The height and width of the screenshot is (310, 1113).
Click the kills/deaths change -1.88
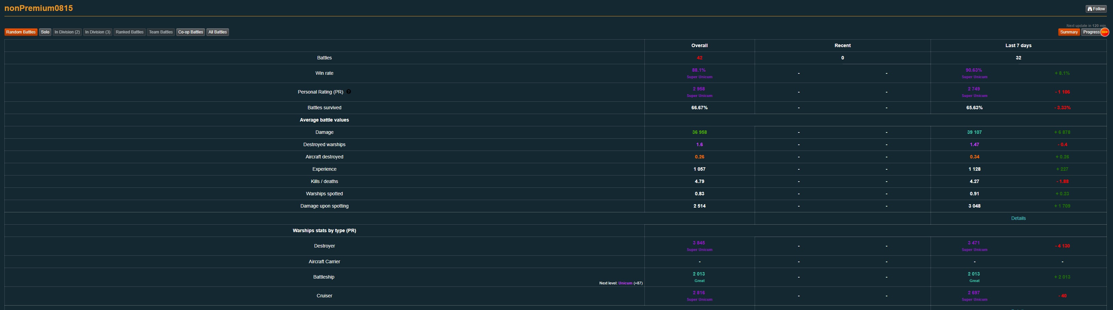coord(1062,182)
